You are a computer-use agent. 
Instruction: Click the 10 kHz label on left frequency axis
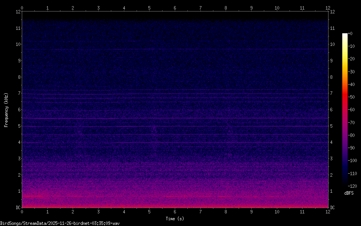17,44
